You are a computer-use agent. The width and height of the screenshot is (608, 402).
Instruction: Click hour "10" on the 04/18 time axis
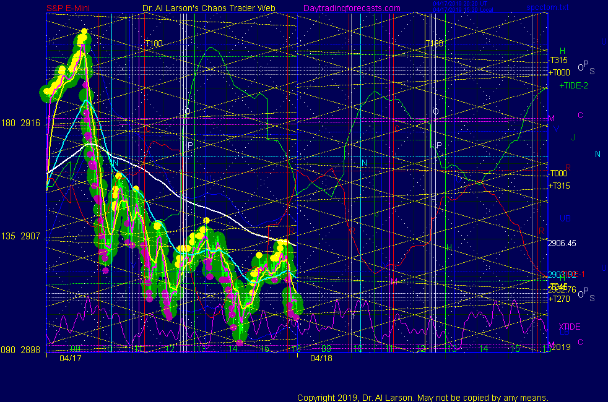click(x=358, y=349)
